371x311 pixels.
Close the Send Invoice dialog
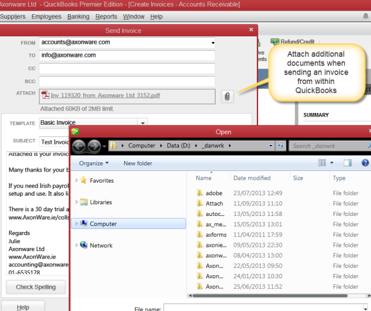(251, 30)
